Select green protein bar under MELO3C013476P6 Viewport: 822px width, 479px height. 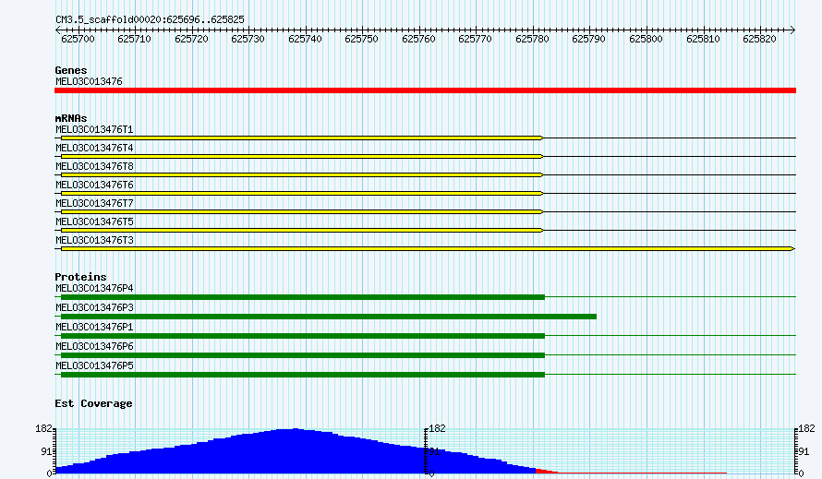coord(303,355)
